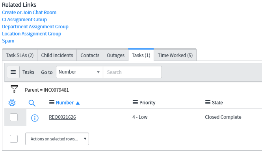This screenshot has width=262, height=153.
Task: Open request REQ0021626
Action: (x=62, y=117)
